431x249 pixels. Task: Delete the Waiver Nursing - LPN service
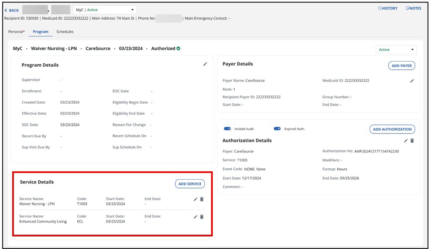click(202, 199)
